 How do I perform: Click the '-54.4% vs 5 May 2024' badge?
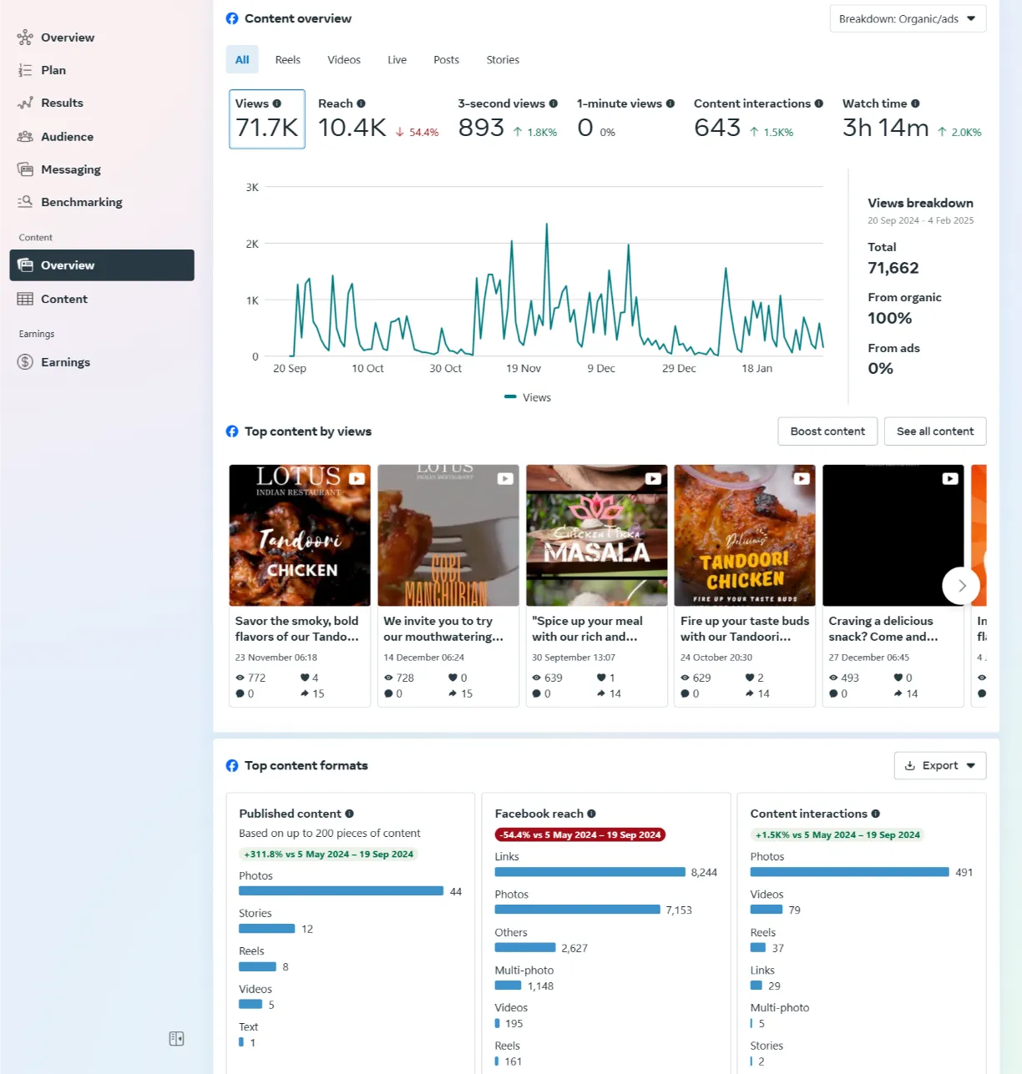[580, 834]
